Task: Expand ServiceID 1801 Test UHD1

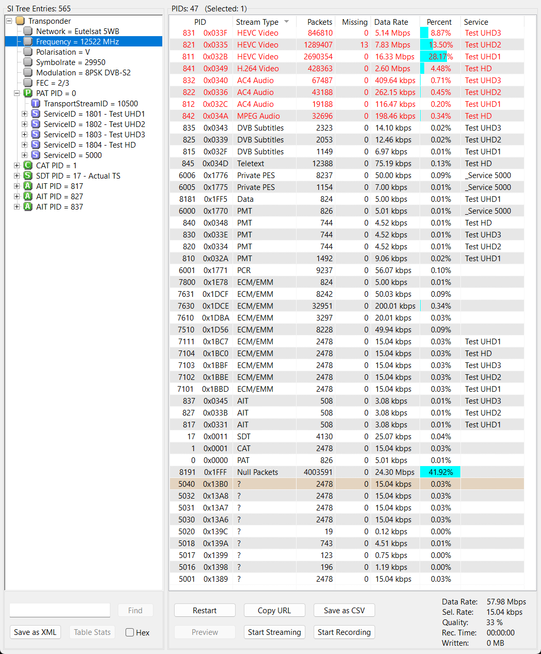Action: pos(24,114)
